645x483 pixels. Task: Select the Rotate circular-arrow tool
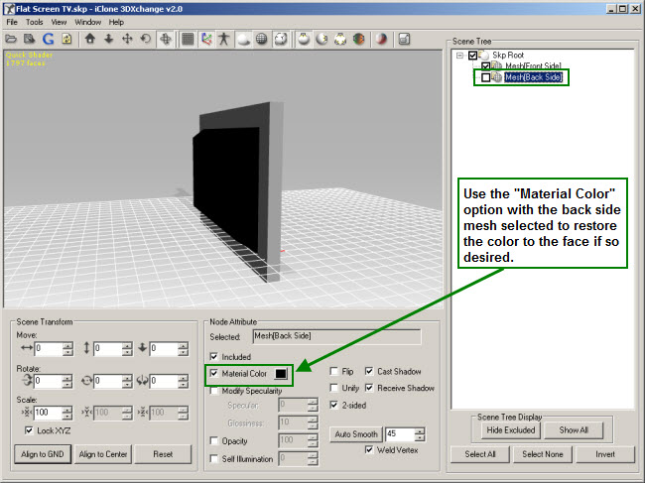click(145, 39)
